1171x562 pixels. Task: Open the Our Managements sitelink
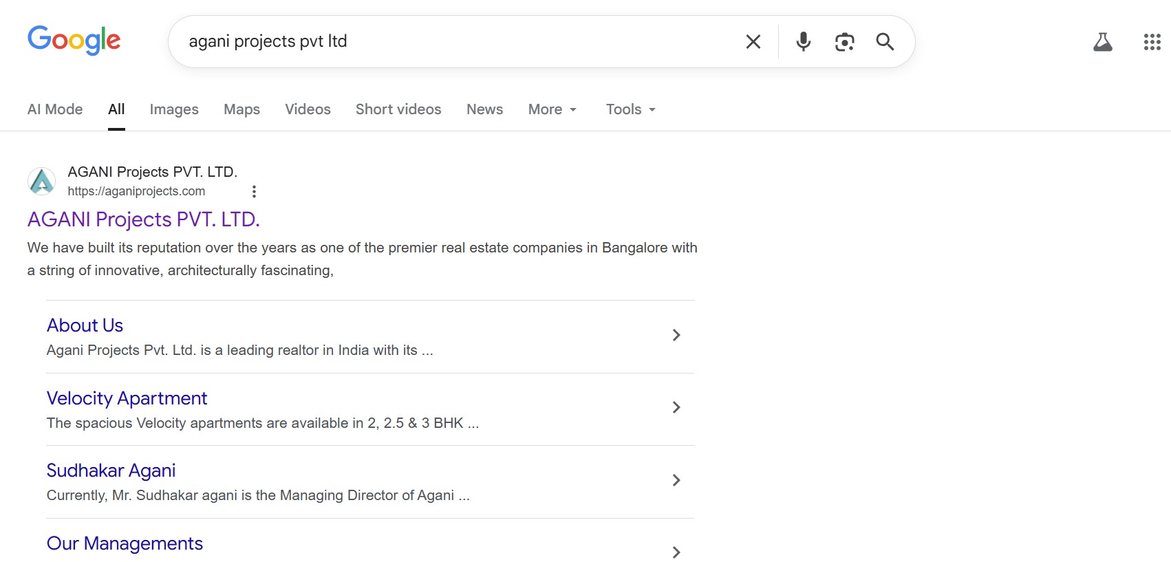point(125,543)
